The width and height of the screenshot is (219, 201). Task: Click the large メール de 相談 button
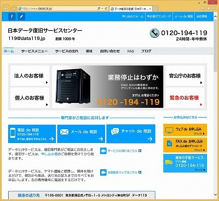(81, 134)
